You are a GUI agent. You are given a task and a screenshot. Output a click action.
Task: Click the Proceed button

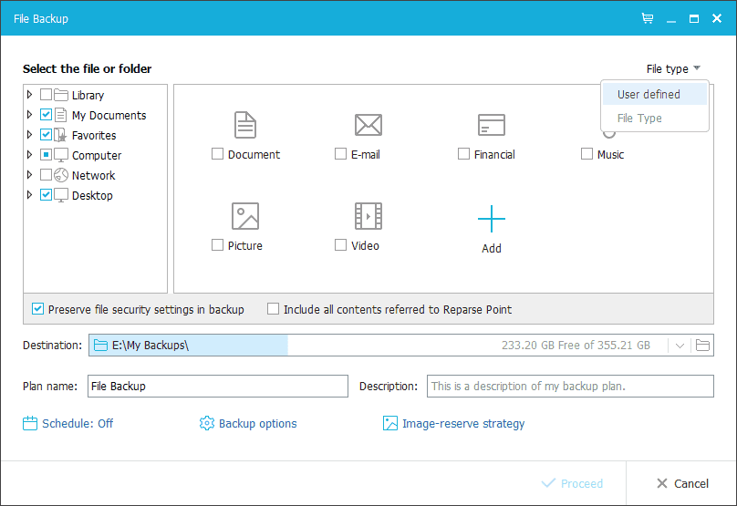pos(572,483)
